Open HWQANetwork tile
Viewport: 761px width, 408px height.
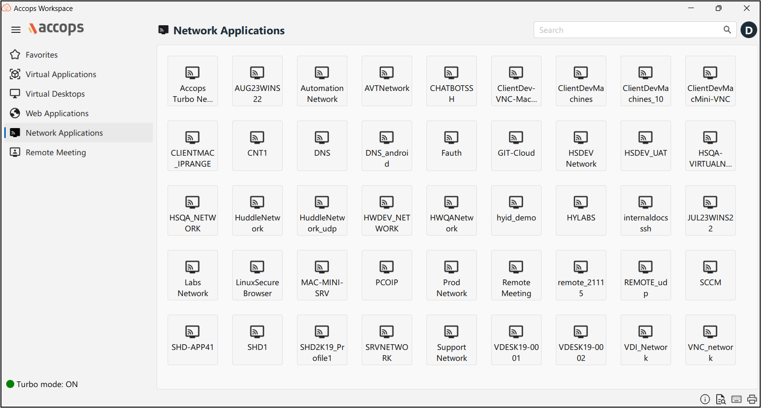point(452,210)
